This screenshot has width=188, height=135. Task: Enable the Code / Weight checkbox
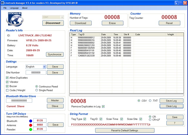(7, 90)
